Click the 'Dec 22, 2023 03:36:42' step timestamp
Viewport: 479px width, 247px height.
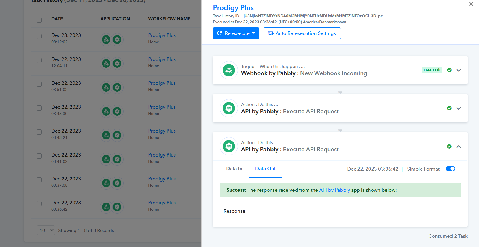pos(373,169)
